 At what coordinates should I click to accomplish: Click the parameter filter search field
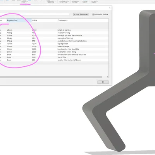click(34, 14)
